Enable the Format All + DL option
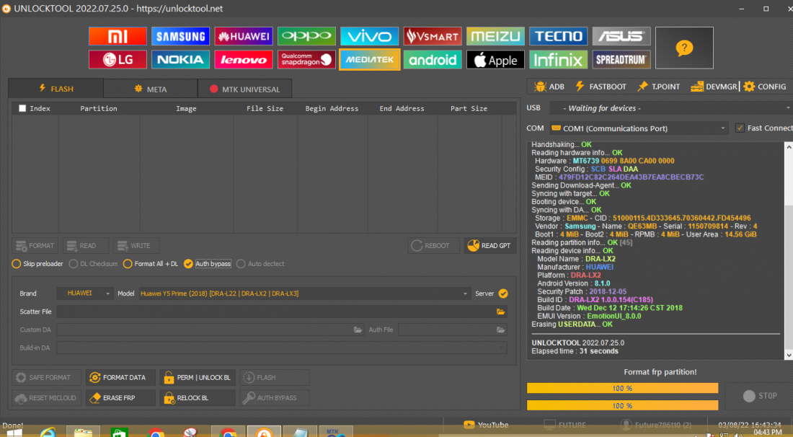This screenshot has height=437, width=793. (x=151, y=263)
